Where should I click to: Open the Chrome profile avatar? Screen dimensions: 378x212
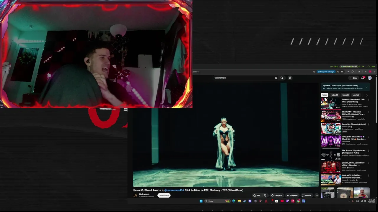point(370,72)
